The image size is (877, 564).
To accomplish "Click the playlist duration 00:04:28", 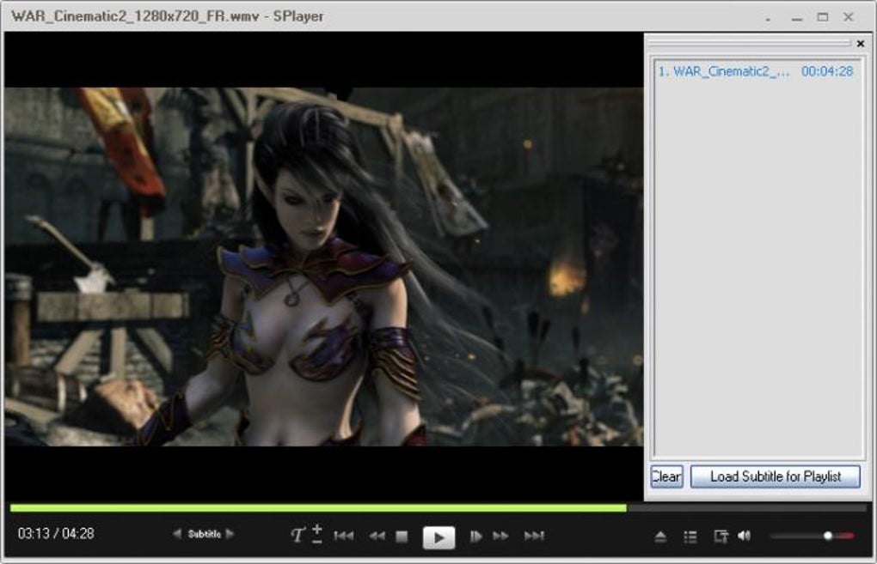I will [x=826, y=71].
